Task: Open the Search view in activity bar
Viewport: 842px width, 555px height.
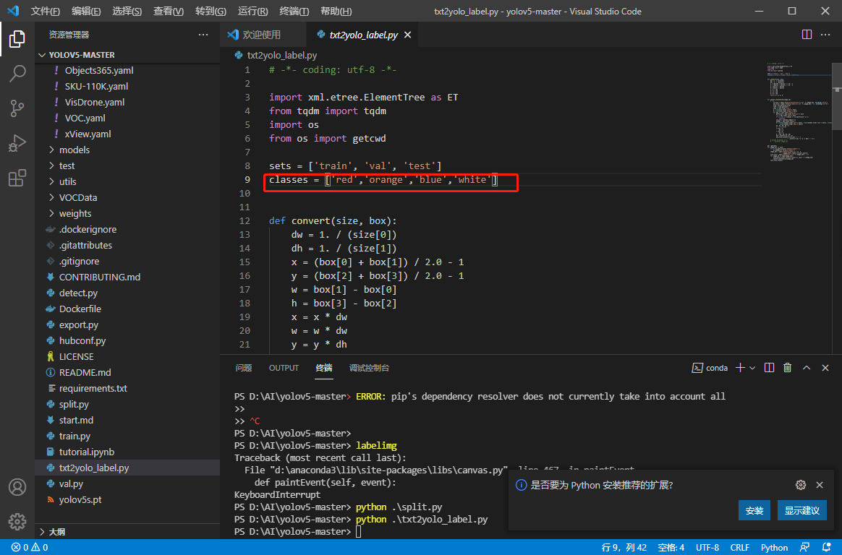Action: (17, 73)
